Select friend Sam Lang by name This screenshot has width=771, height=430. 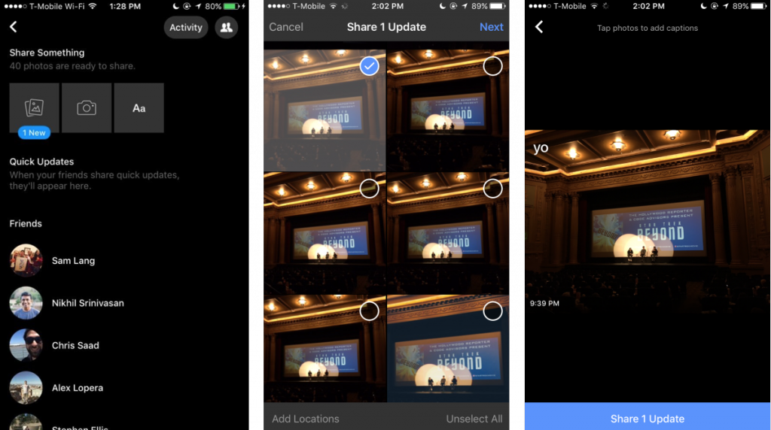coord(73,261)
